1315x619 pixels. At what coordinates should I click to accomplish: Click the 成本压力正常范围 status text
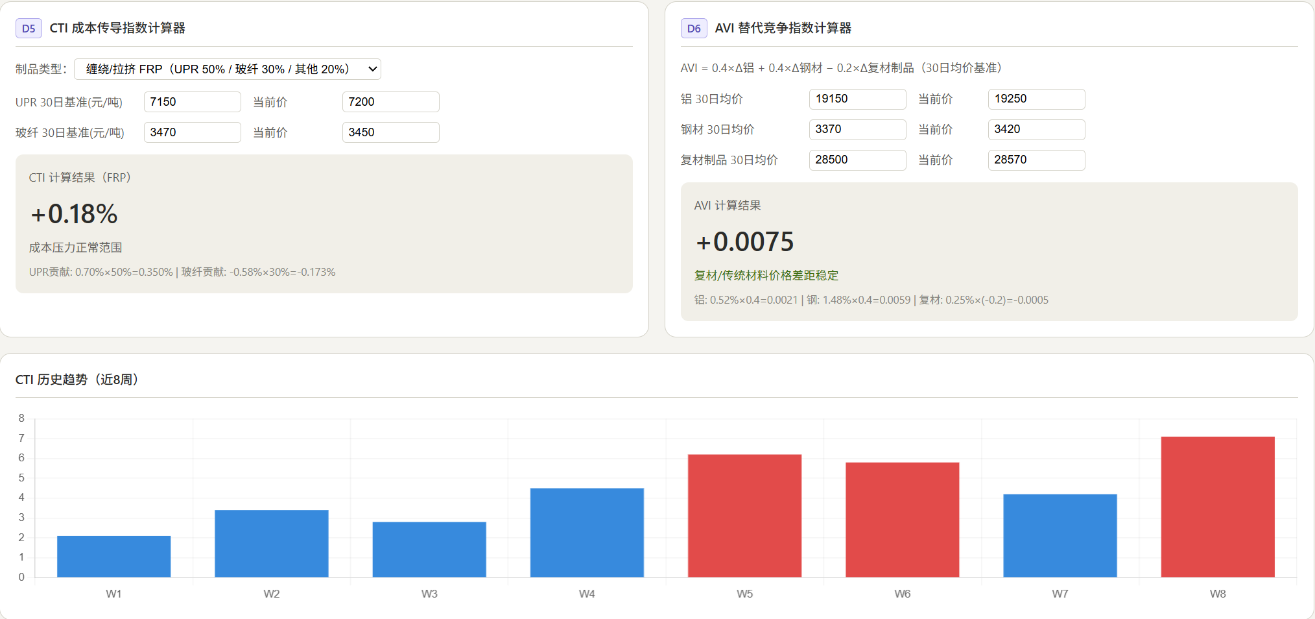pyautogui.click(x=75, y=247)
